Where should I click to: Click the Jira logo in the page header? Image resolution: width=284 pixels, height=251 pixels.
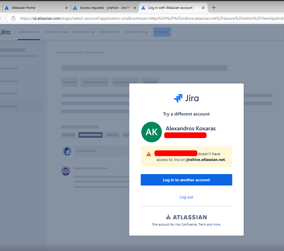5,32
